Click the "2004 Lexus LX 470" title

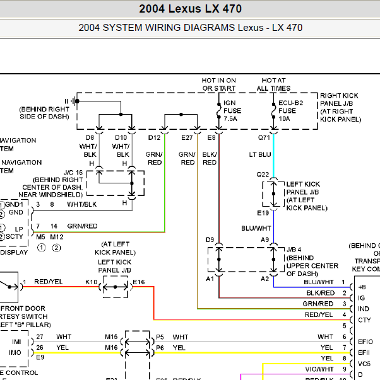pyautogui.click(x=190, y=9)
